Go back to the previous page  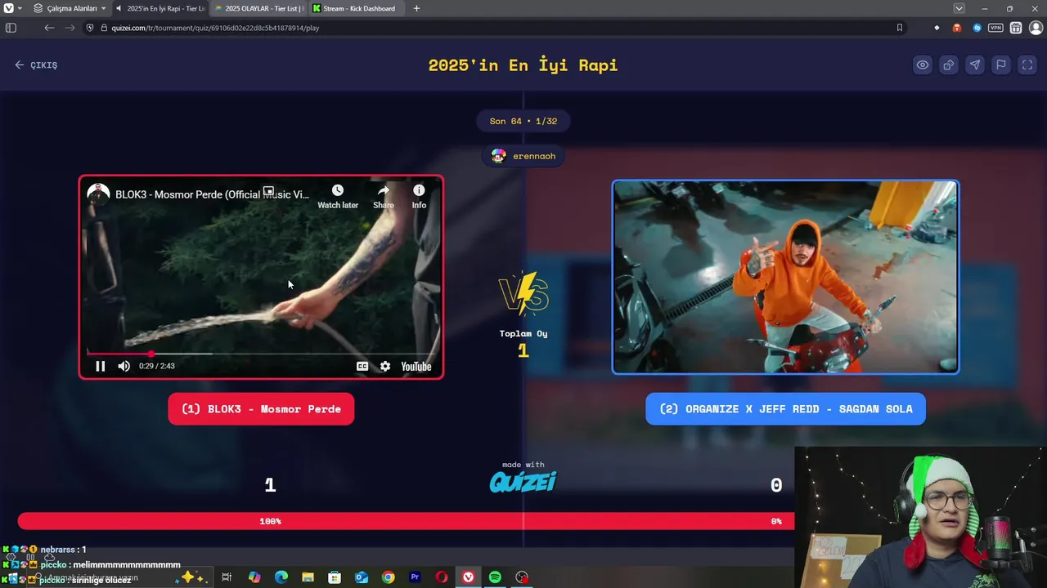click(49, 28)
